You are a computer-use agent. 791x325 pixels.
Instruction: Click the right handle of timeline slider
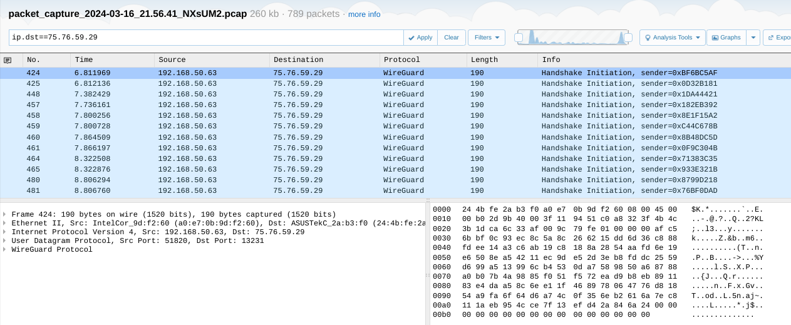tap(628, 38)
